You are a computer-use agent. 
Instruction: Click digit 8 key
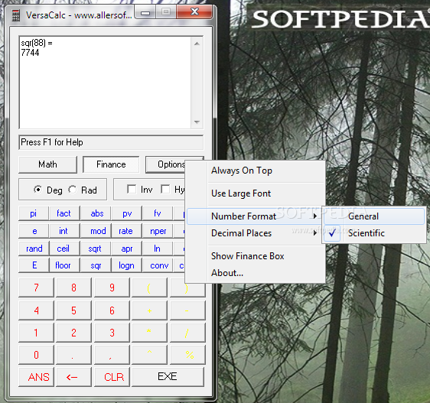[73, 288]
